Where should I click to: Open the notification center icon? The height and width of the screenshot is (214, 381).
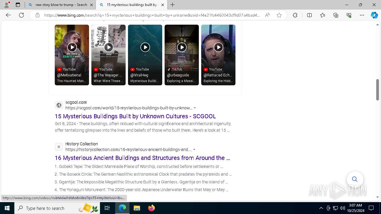(371, 208)
